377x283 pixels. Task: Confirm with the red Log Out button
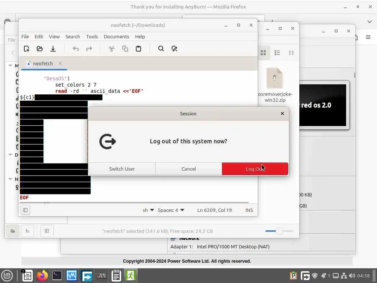(x=255, y=169)
